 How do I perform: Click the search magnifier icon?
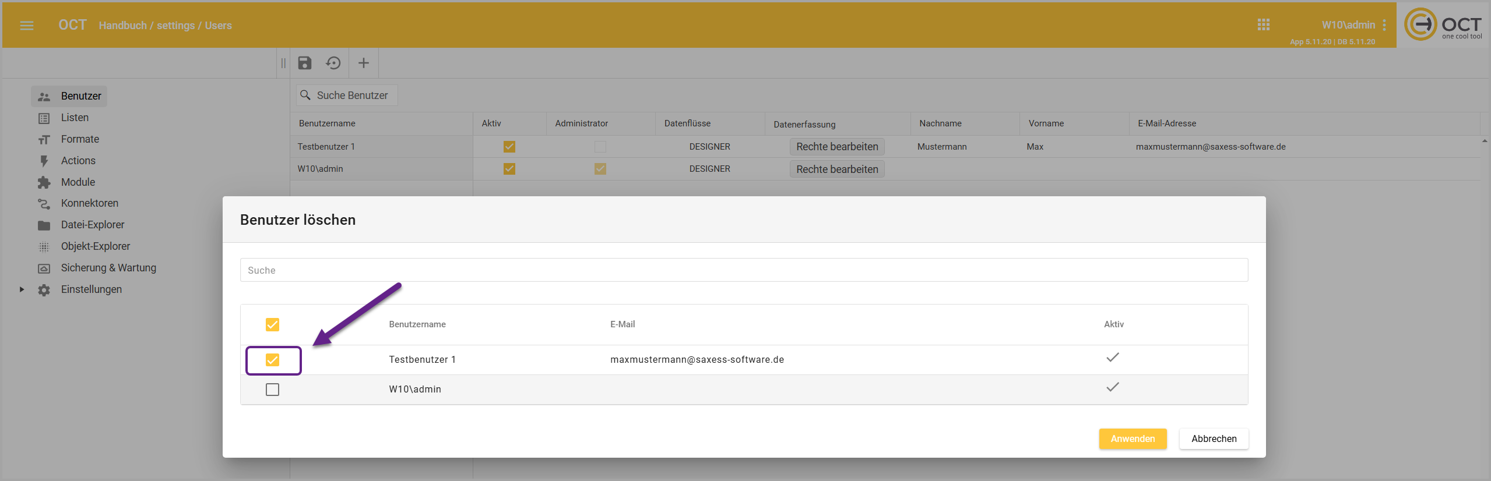(x=305, y=95)
